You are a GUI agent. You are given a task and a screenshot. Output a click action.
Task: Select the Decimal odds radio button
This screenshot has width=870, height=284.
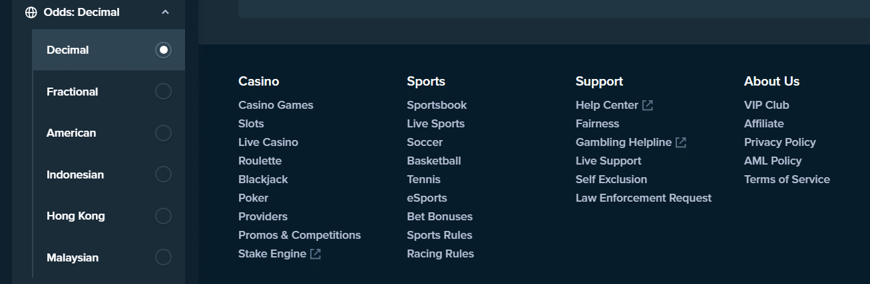(163, 50)
